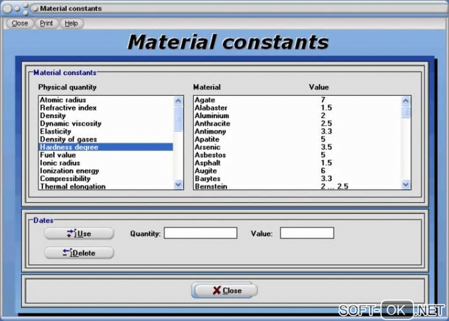
Task: Click scroll up arrow in Physical quantity list
Action: point(178,101)
